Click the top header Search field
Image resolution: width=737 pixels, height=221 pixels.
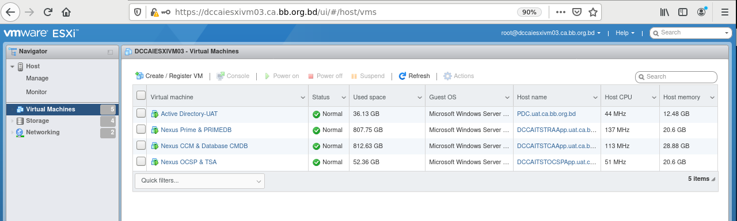691,33
